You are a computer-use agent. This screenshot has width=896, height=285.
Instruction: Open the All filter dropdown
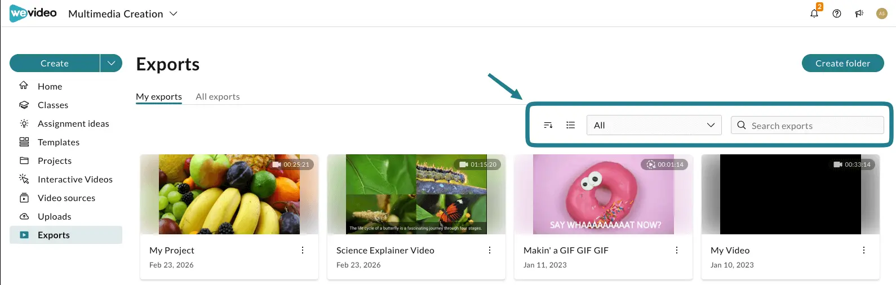click(654, 125)
